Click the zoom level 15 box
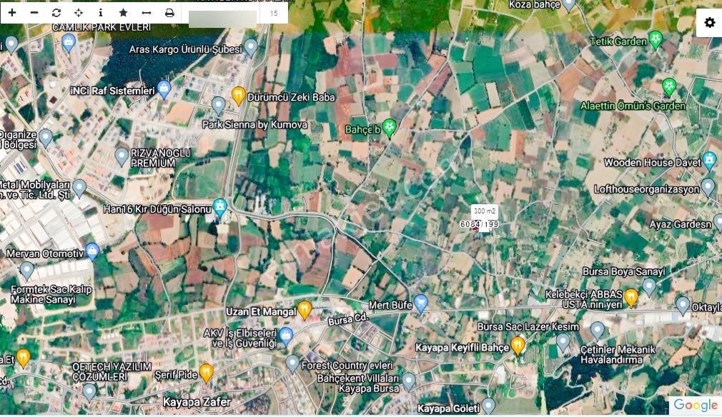This screenshot has width=722, height=417. pos(274,14)
